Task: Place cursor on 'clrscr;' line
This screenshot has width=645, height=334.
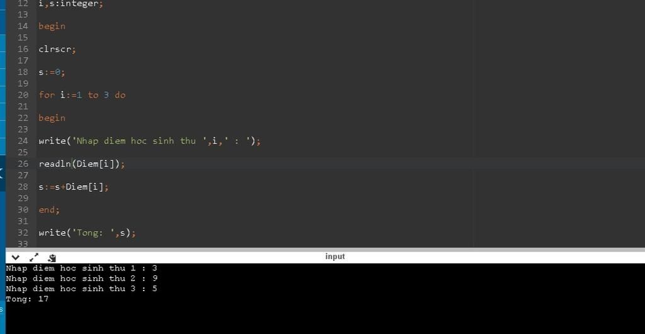Action: pos(57,49)
